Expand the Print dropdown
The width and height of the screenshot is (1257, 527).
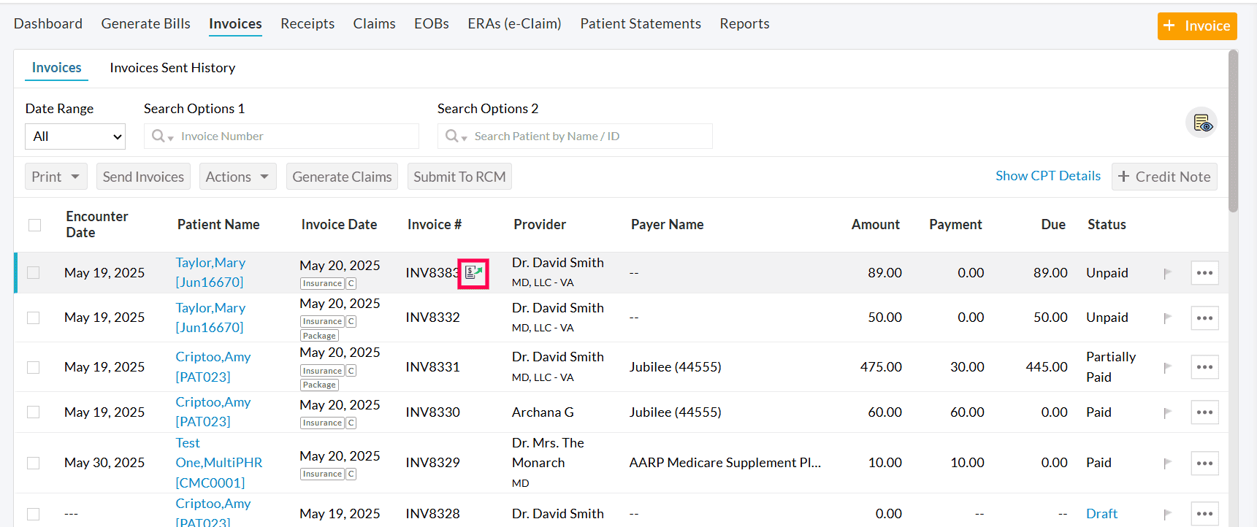tap(56, 177)
